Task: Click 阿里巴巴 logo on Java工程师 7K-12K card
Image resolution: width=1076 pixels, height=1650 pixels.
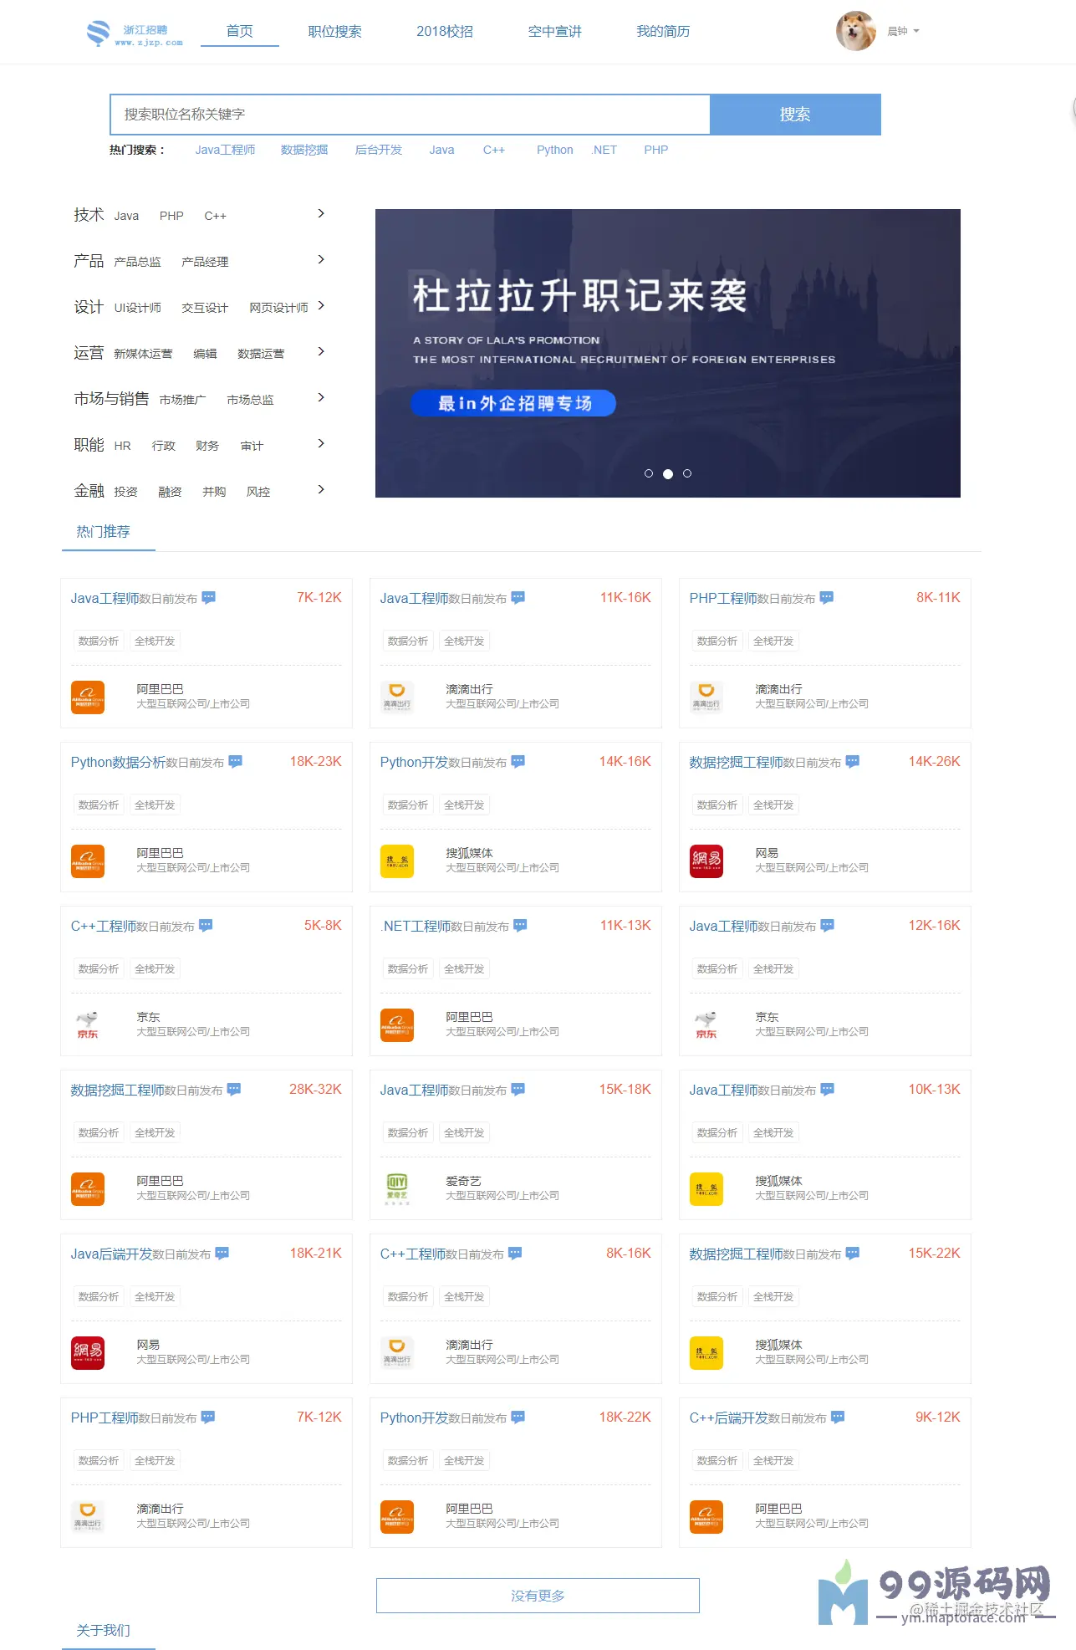Action: (x=88, y=697)
